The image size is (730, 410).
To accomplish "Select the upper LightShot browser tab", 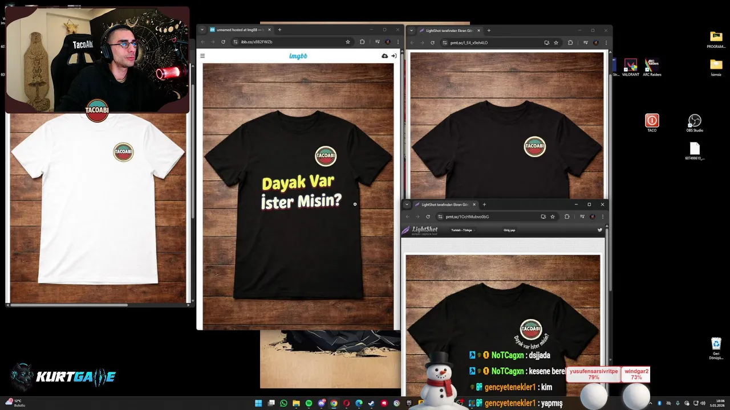I will [449, 30].
